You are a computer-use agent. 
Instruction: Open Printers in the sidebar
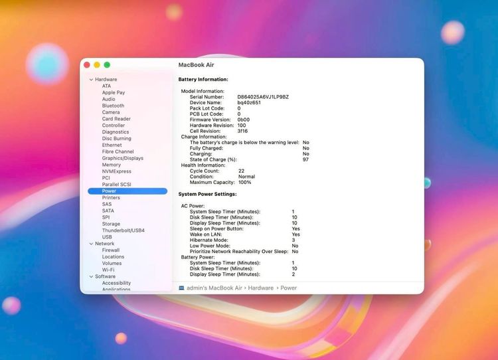(111, 198)
